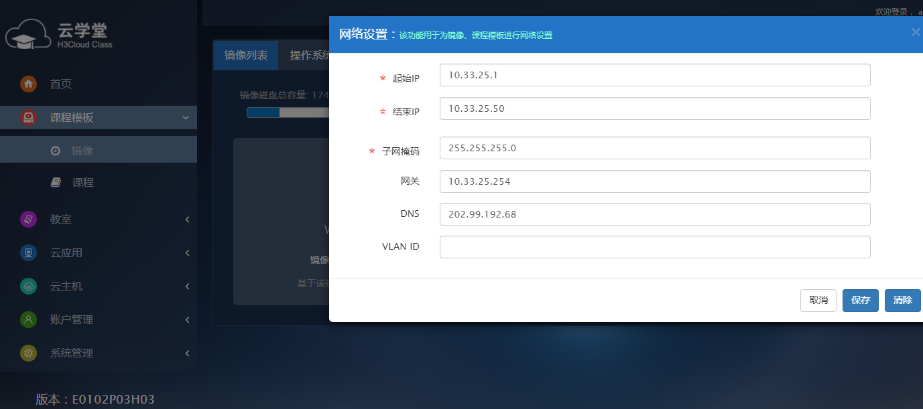Expand the 账户管理 menu arrow
Image resolution: width=923 pixels, height=409 pixels.
187,320
